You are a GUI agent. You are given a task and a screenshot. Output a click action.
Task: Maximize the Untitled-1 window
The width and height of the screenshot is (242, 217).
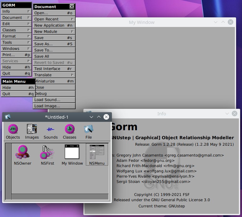point(99,117)
